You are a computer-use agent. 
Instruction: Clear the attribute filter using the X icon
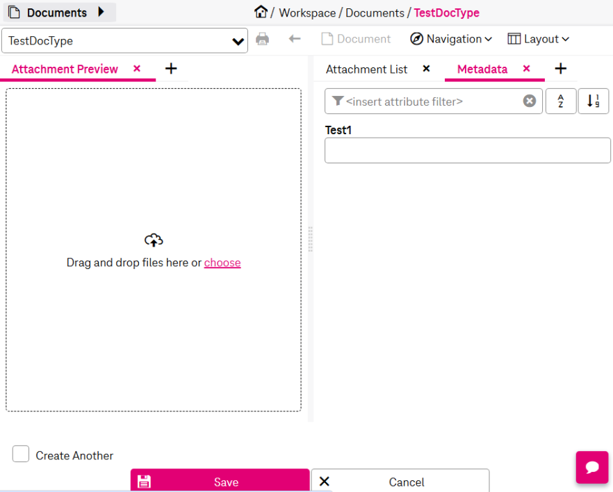[530, 101]
